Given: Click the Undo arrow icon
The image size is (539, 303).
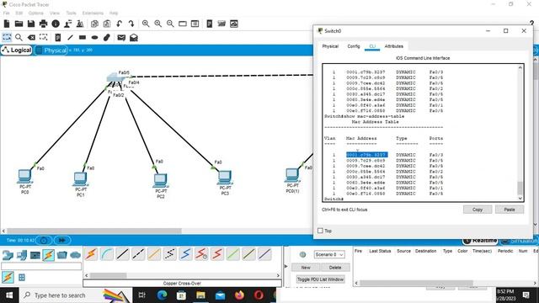Looking at the screenshot, I should [119, 24].
